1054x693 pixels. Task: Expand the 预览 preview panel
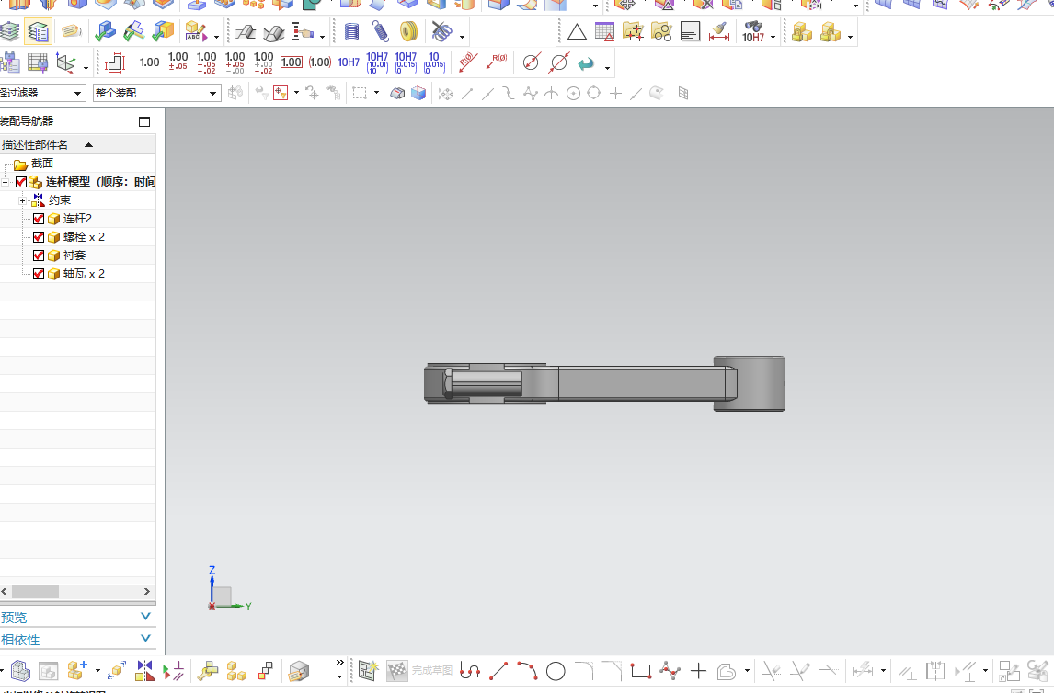point(146,617)
